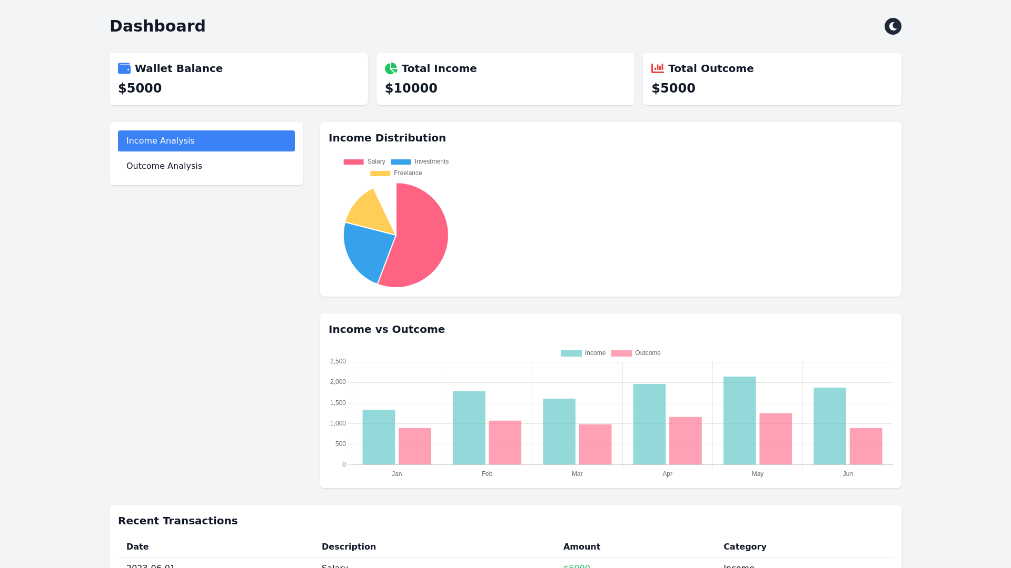The height and width of the screenshot is (568, 1011).
Task: Toggle dark mode moon button
Action: (x=893, y=26)
